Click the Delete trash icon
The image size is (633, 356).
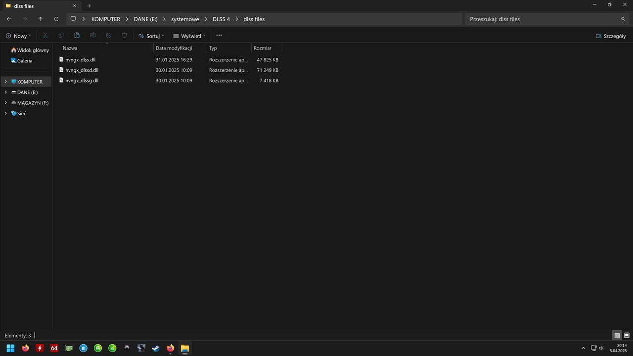coord(125,36)
